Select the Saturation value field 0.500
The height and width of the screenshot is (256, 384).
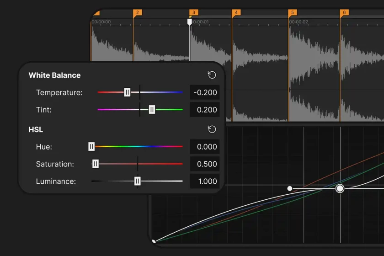coord(205,164)
